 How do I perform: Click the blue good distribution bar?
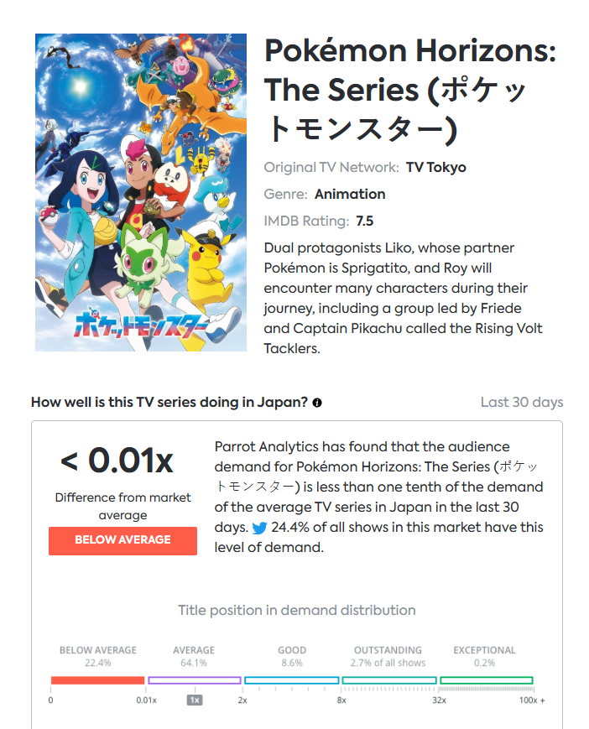click(291, 680)
